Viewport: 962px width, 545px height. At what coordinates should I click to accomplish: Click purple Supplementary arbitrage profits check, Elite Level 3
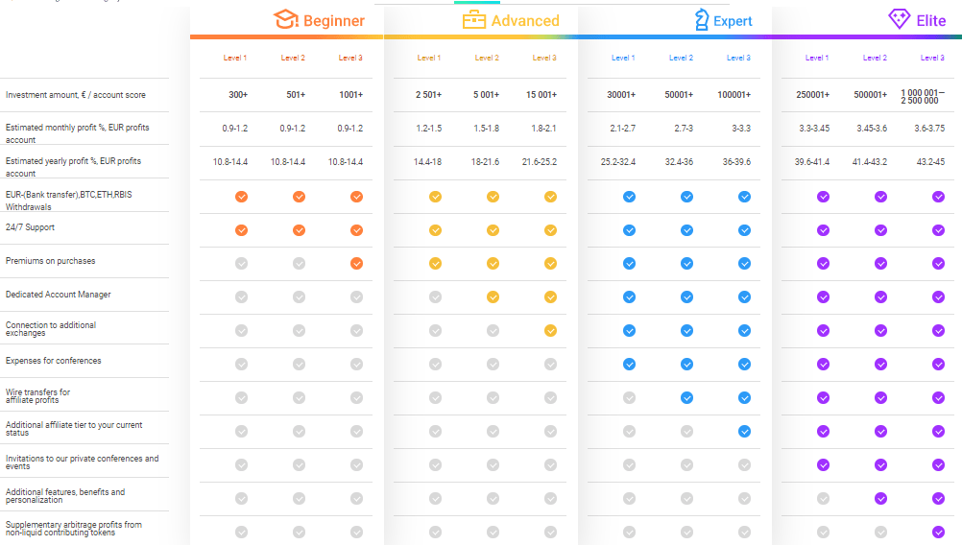pos(938,532)
